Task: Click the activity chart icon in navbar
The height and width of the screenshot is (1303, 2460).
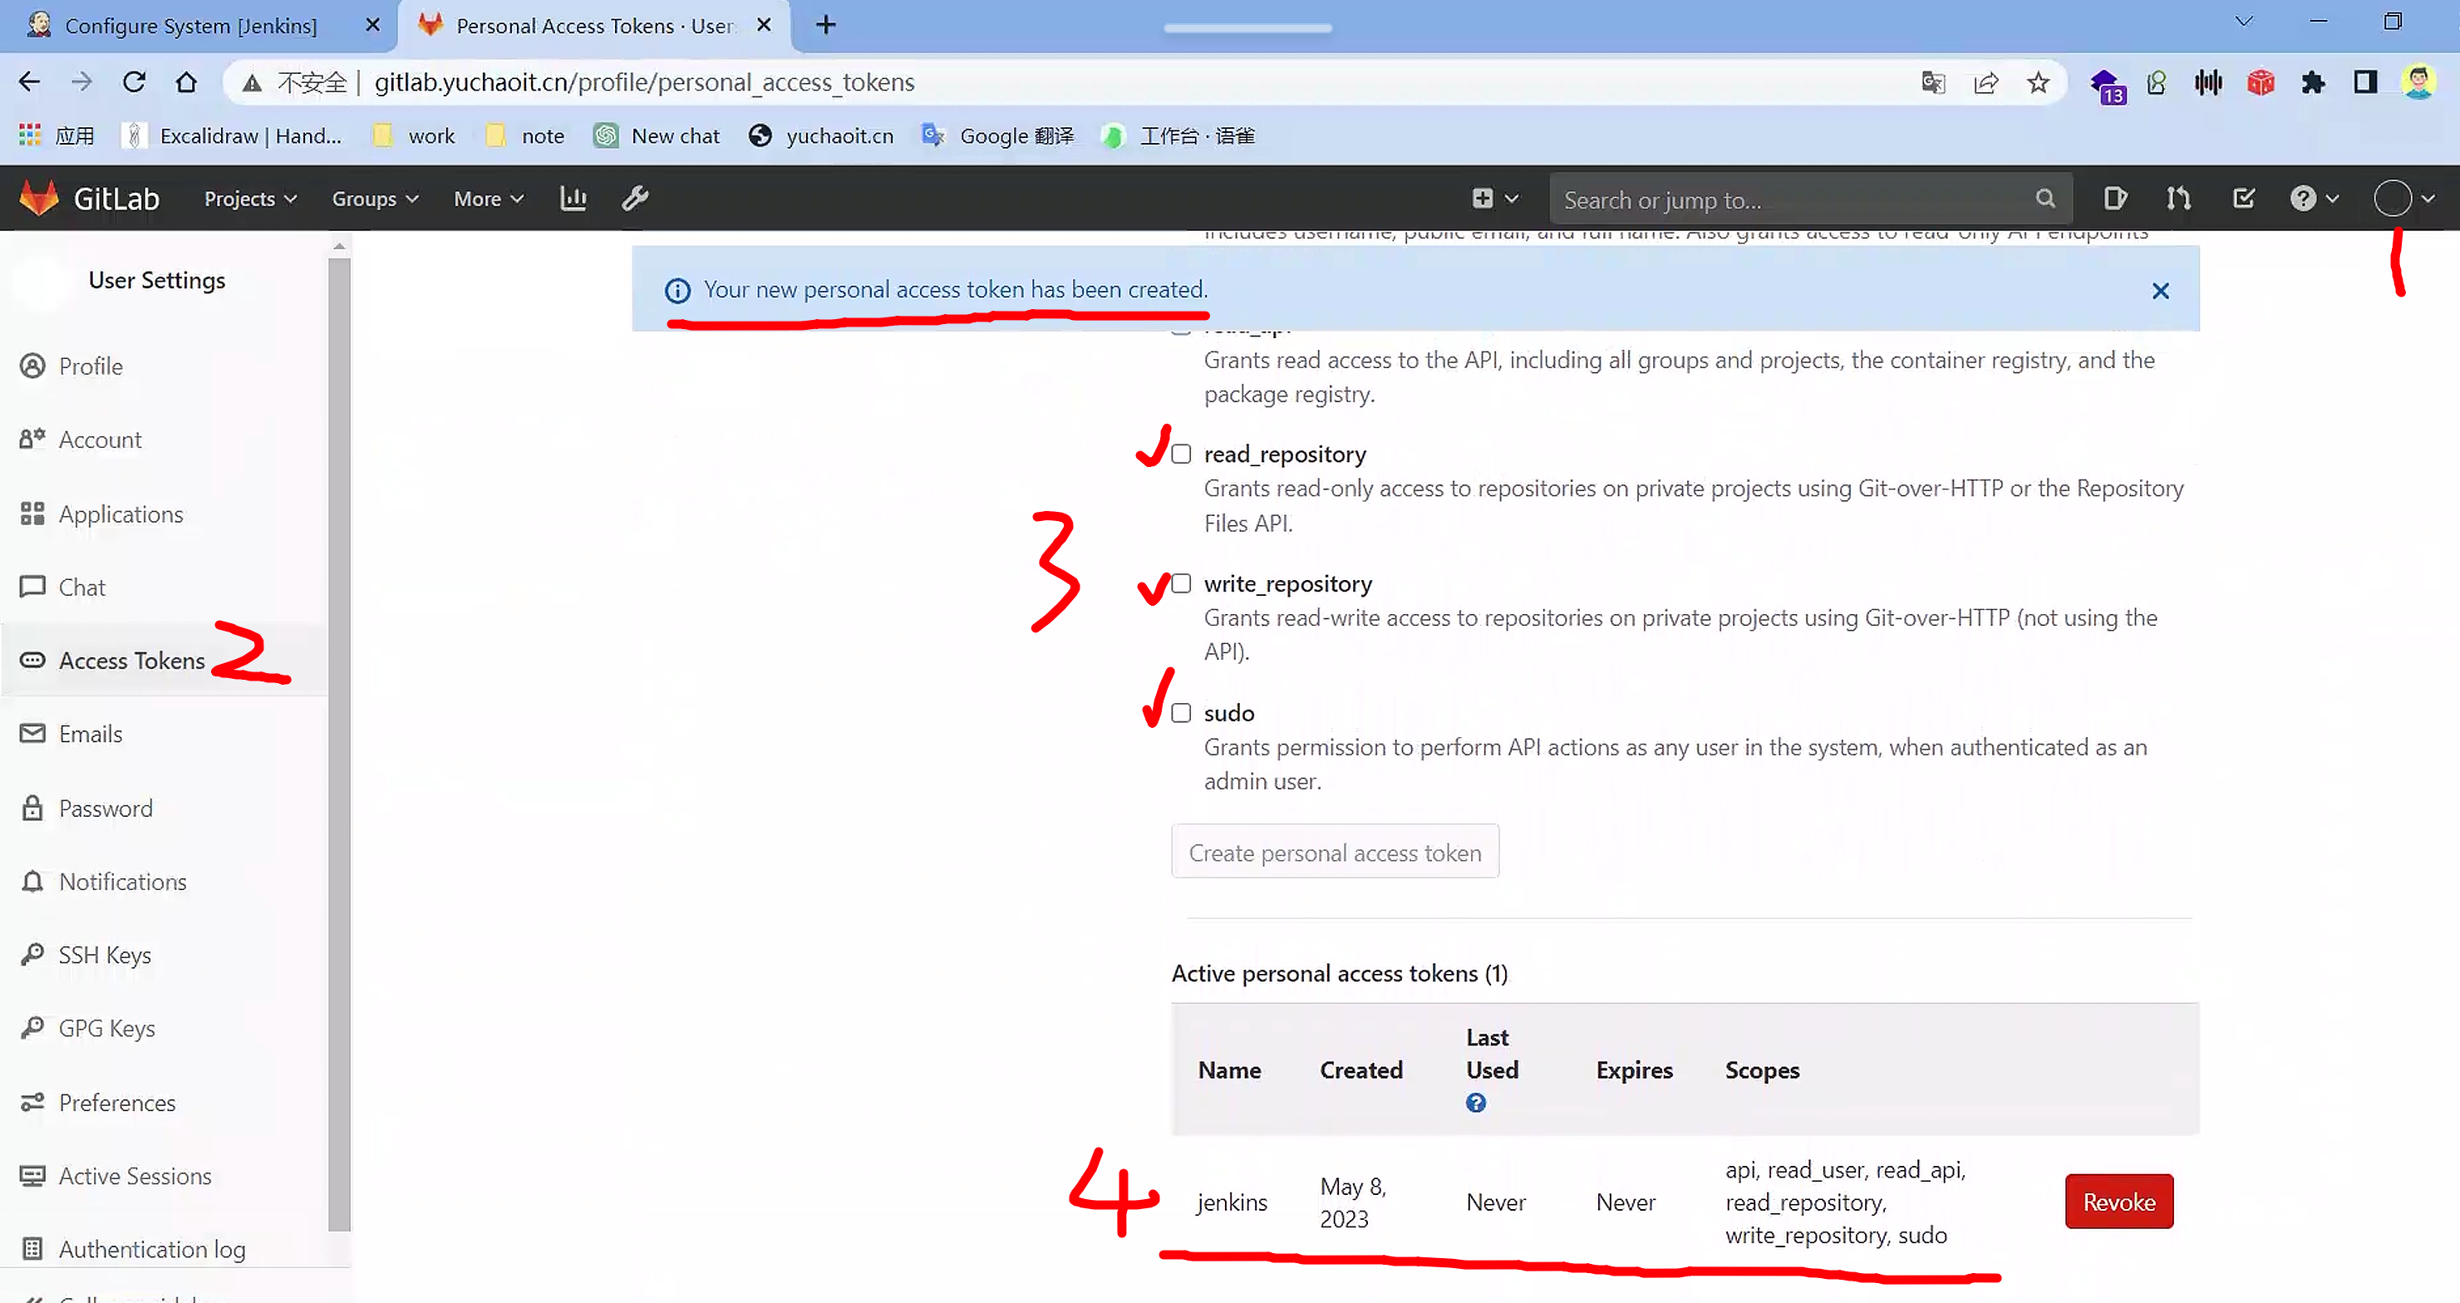Action: point(573,199)
